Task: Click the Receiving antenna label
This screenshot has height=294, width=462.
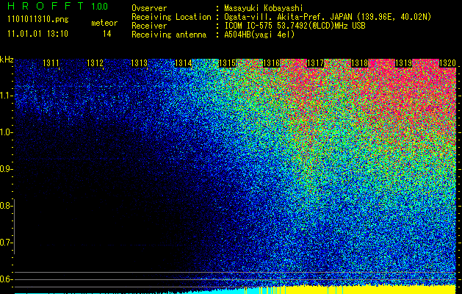Action: [169, 35]
